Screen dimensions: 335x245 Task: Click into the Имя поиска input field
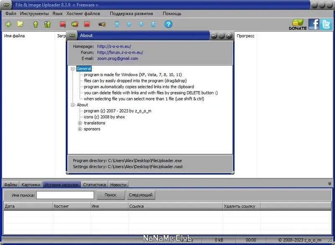pos(65,195)
